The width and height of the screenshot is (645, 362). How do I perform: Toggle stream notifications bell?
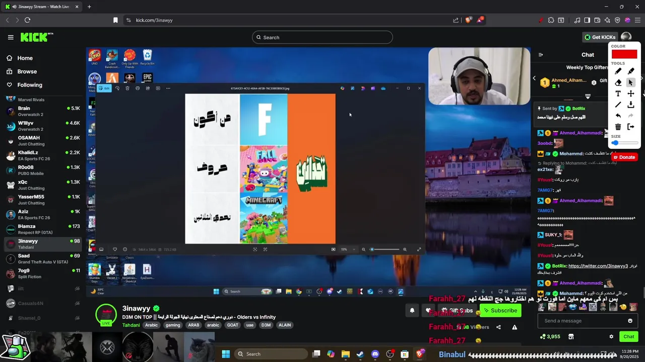(412, 311)
